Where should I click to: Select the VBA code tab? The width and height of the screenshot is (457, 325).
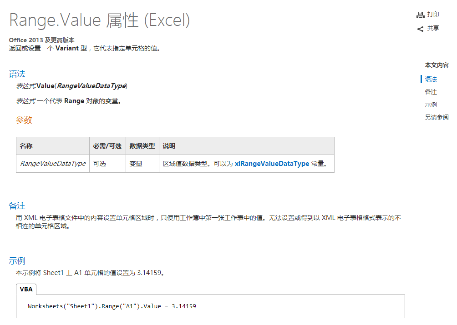[x=26, y=289]
